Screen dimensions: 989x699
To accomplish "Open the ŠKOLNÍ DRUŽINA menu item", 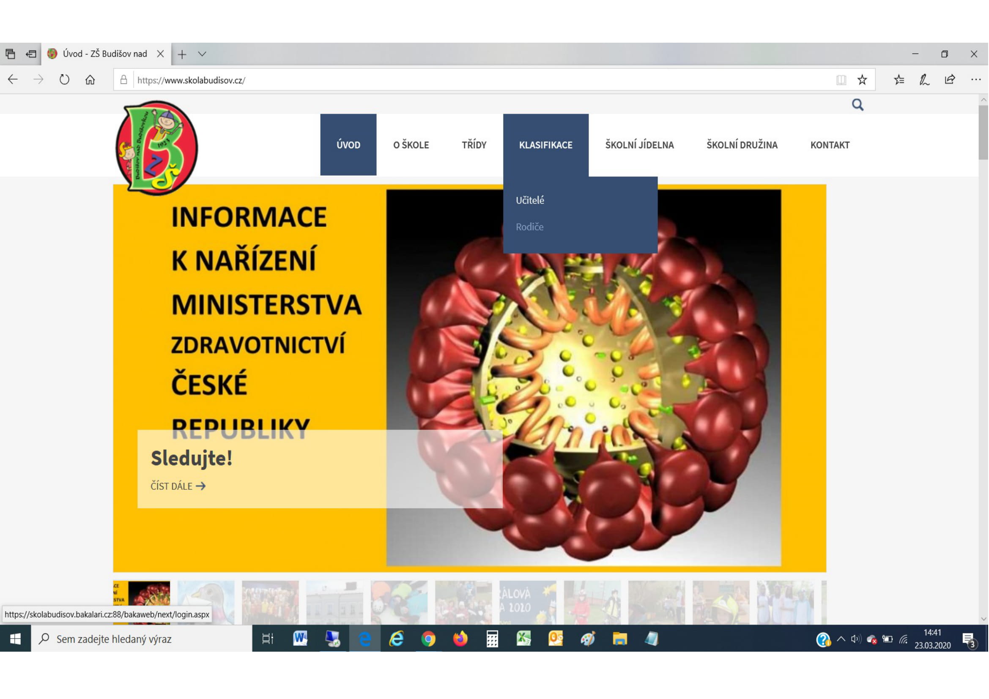I will (x=742, y=145).
